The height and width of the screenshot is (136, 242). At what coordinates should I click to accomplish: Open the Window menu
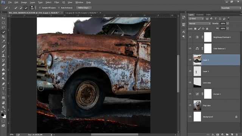79,2
